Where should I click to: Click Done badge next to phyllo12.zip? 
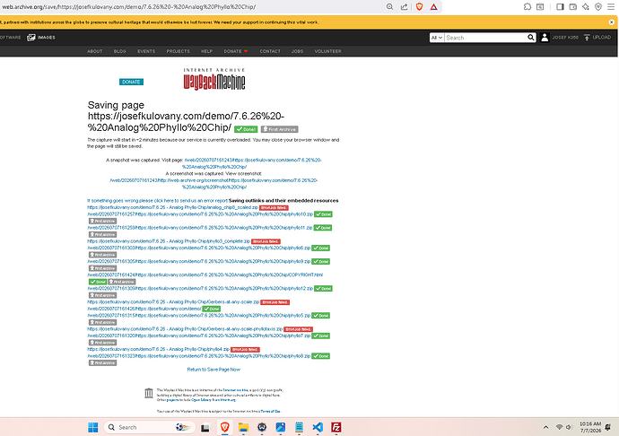323,289
